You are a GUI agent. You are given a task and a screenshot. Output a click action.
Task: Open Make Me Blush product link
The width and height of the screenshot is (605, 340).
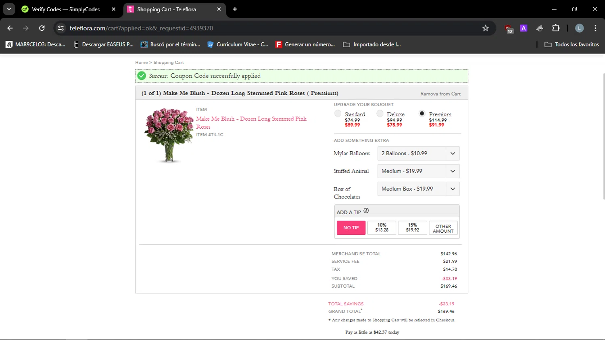coord(251,123)
